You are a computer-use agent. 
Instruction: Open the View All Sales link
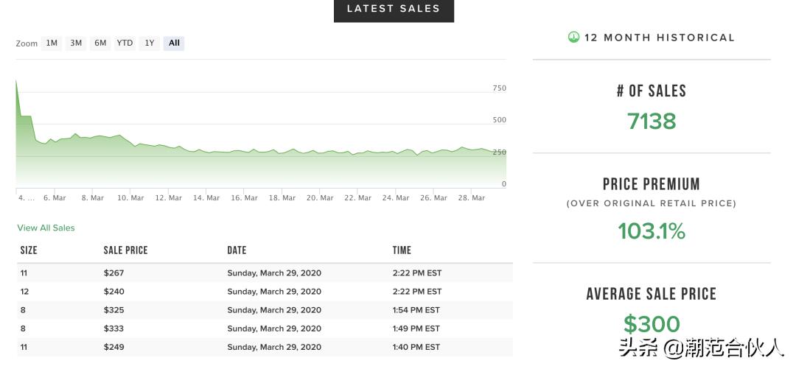(46, 228)
